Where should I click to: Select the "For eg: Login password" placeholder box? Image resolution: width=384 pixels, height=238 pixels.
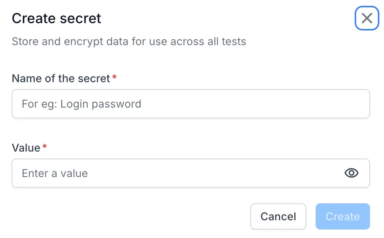190,104
